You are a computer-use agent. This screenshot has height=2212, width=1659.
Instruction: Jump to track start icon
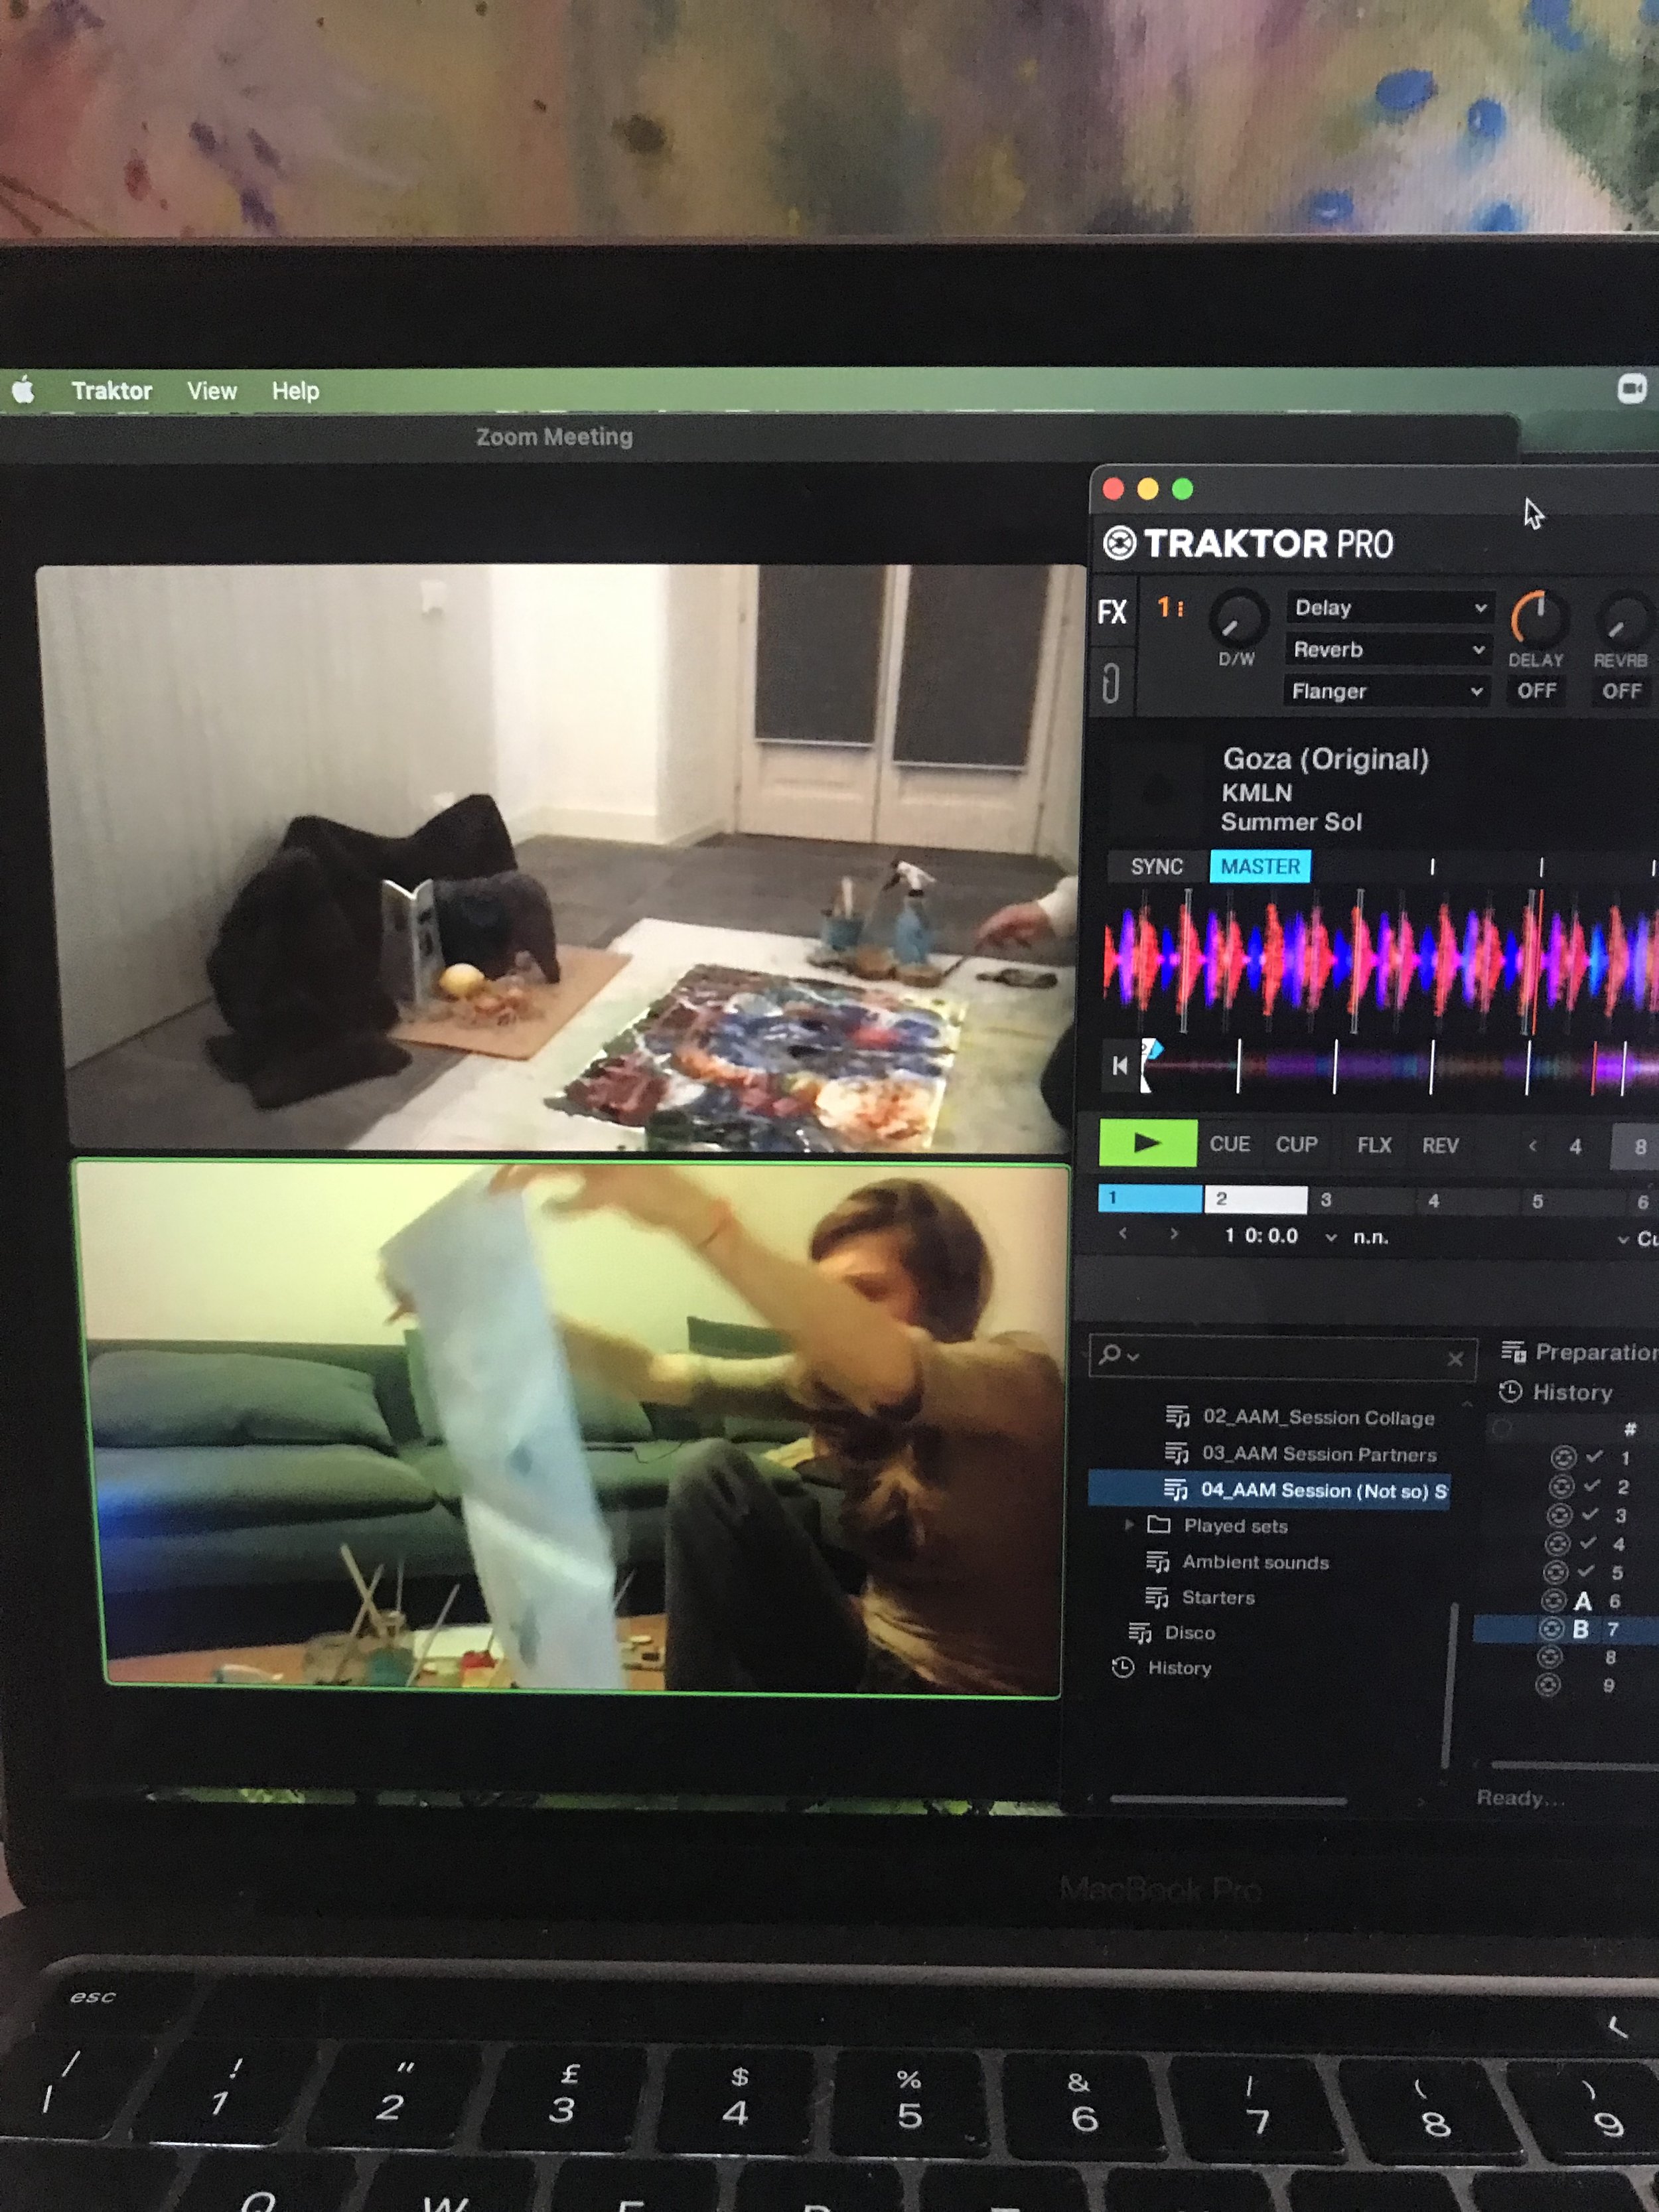click(x=1120, y=1066)
